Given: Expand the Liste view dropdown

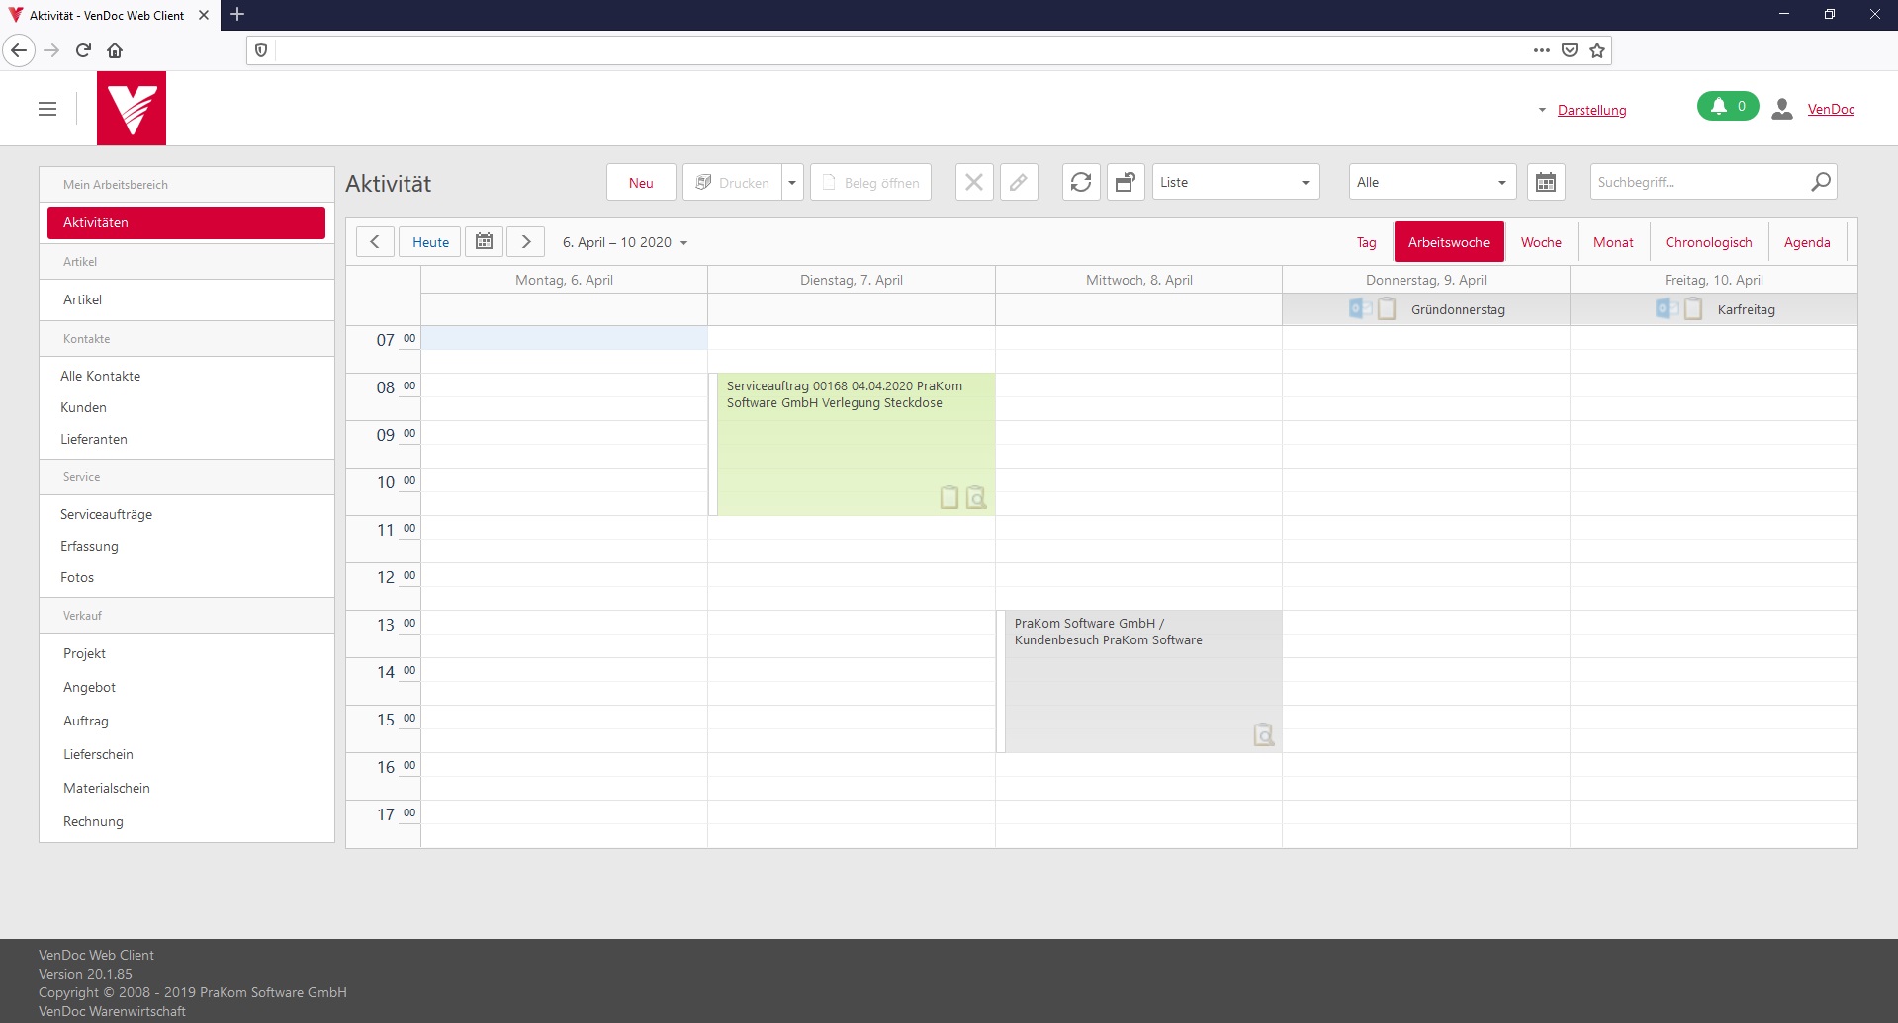Looking at the screenshot, I should (1235, 183).
